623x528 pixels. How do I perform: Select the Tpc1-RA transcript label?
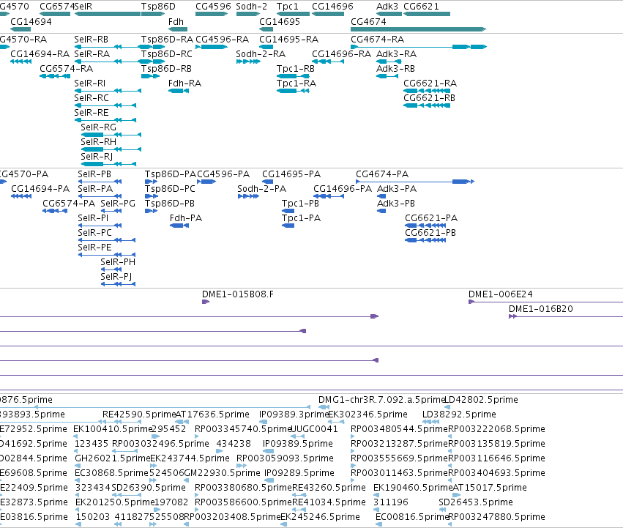296,83
